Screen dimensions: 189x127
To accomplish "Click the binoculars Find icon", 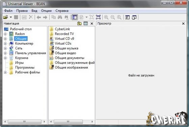I will coord(60,17).
